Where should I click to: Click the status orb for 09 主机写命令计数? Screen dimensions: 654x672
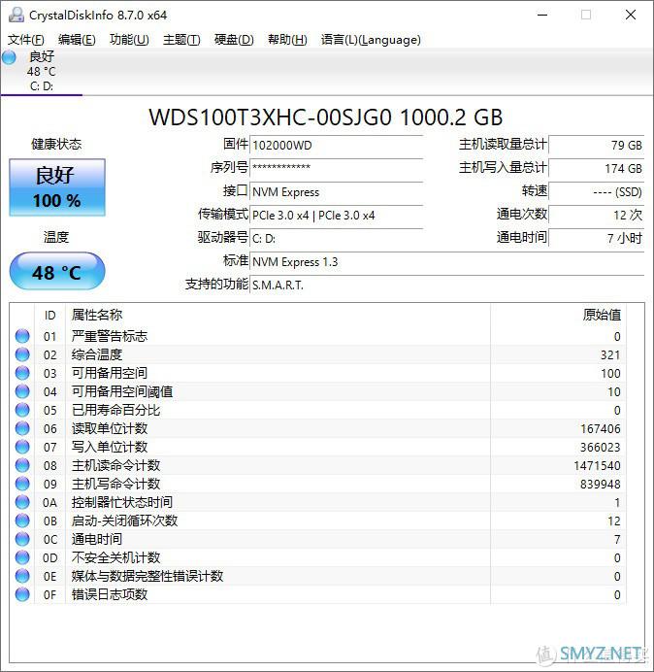pyautogui.click(x=22, y=484)
